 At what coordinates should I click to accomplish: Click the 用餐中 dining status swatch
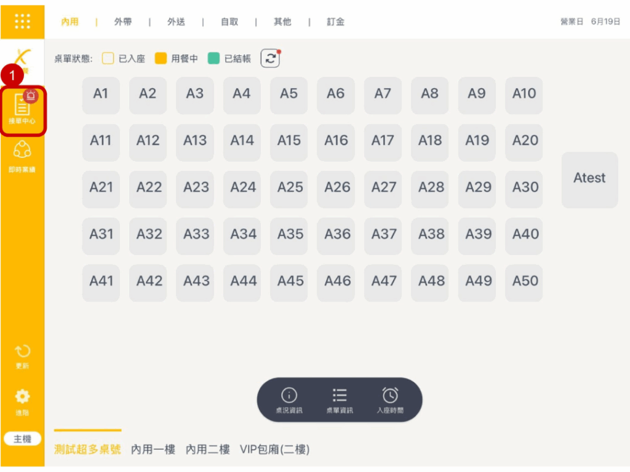point(161,58)
